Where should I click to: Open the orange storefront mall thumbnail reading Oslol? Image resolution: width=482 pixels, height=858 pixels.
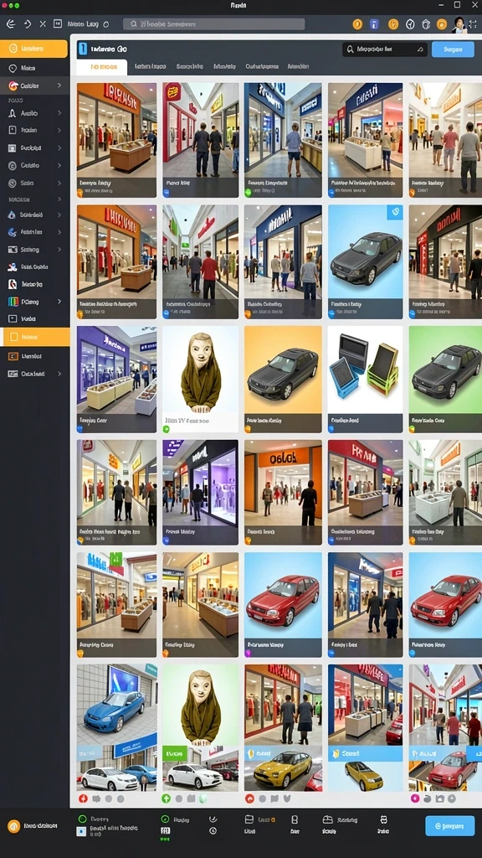pyautogui.click(x=283, y=493)
